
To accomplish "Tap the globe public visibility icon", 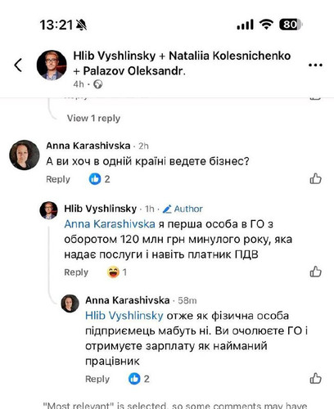I will pos(97,84).
